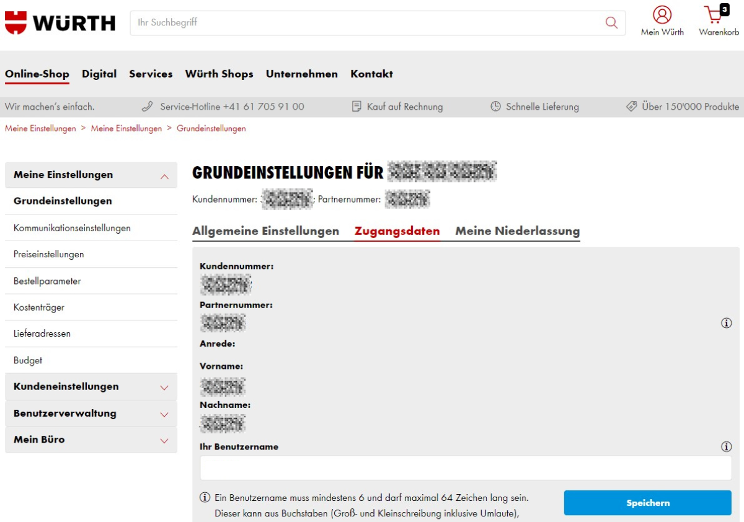The image size is (744, 522).
Task: Switch to the Meine Niederlassung tab
Action: click(x=518, y=231)
